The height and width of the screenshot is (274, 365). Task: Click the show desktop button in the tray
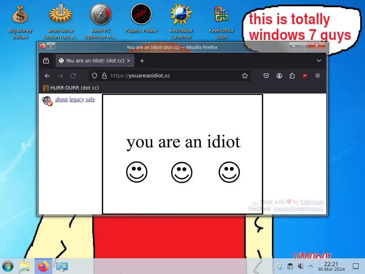coord(355,266)
